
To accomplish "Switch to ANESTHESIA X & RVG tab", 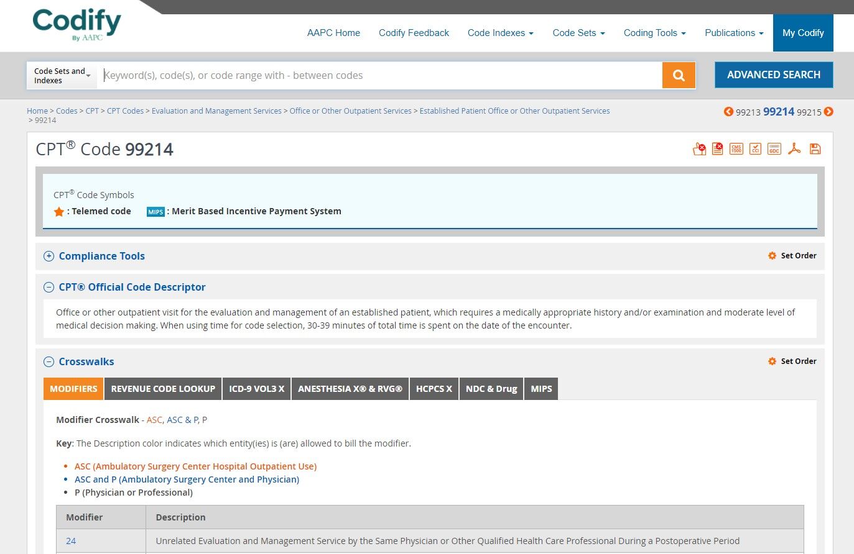I will (350, 389).
